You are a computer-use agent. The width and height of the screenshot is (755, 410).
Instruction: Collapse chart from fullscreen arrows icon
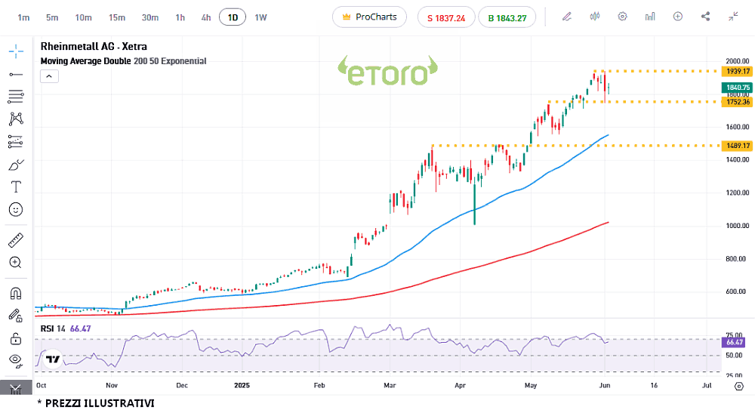pos(733,17)
